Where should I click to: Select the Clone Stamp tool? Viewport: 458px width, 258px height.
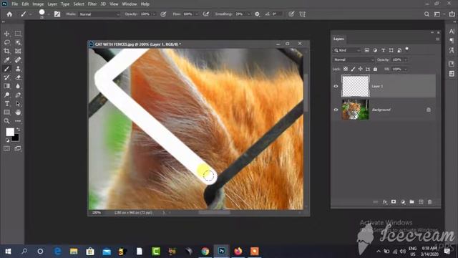point(18,69)
